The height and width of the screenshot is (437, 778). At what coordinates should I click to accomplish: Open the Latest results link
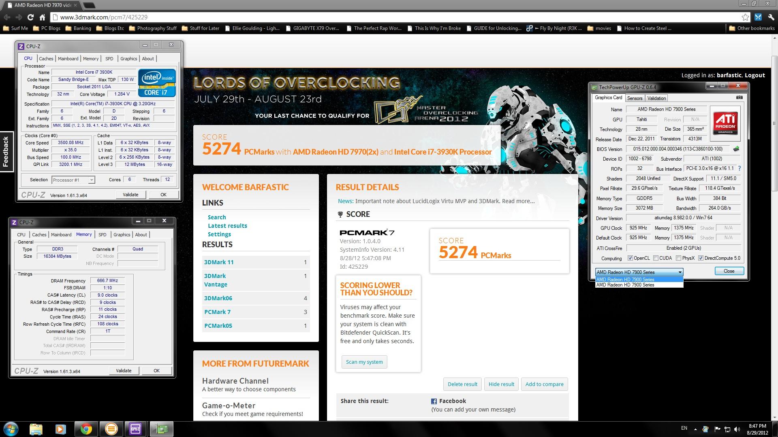point(227,226)
